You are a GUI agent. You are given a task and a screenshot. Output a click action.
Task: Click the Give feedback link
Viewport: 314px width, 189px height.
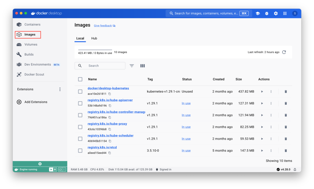point(103,26)
